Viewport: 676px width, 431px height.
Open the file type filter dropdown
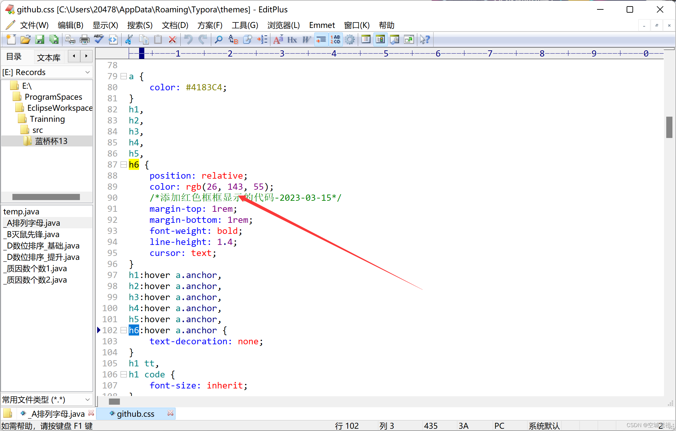pos(87,399)
